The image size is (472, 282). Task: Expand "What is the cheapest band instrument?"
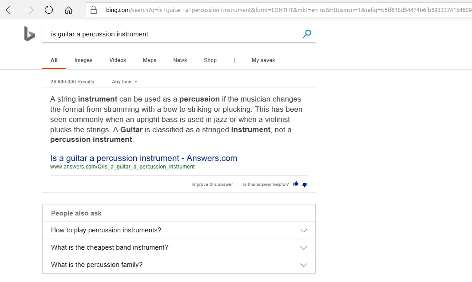(x=304, y=248)
